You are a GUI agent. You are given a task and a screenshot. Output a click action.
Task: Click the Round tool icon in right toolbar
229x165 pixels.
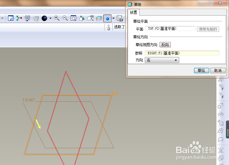221,87
